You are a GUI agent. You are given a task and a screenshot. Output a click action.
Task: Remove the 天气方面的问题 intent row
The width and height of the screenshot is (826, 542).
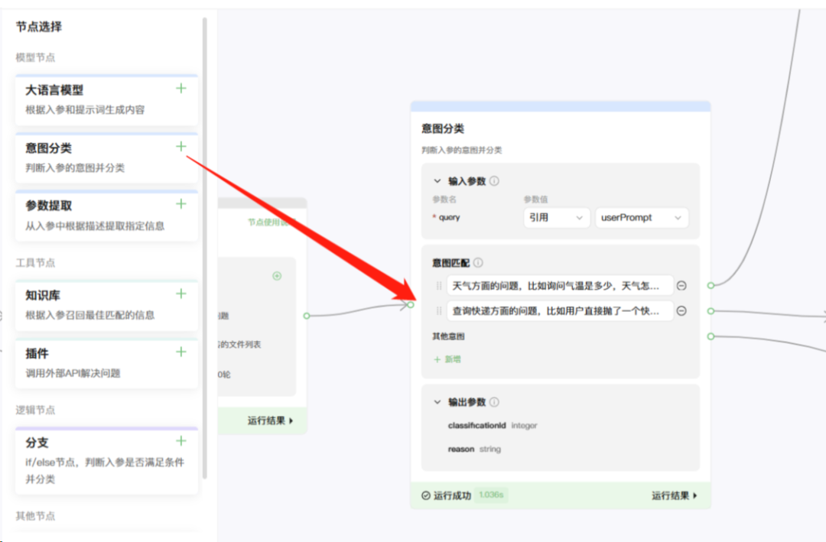[x=681, y=285]
